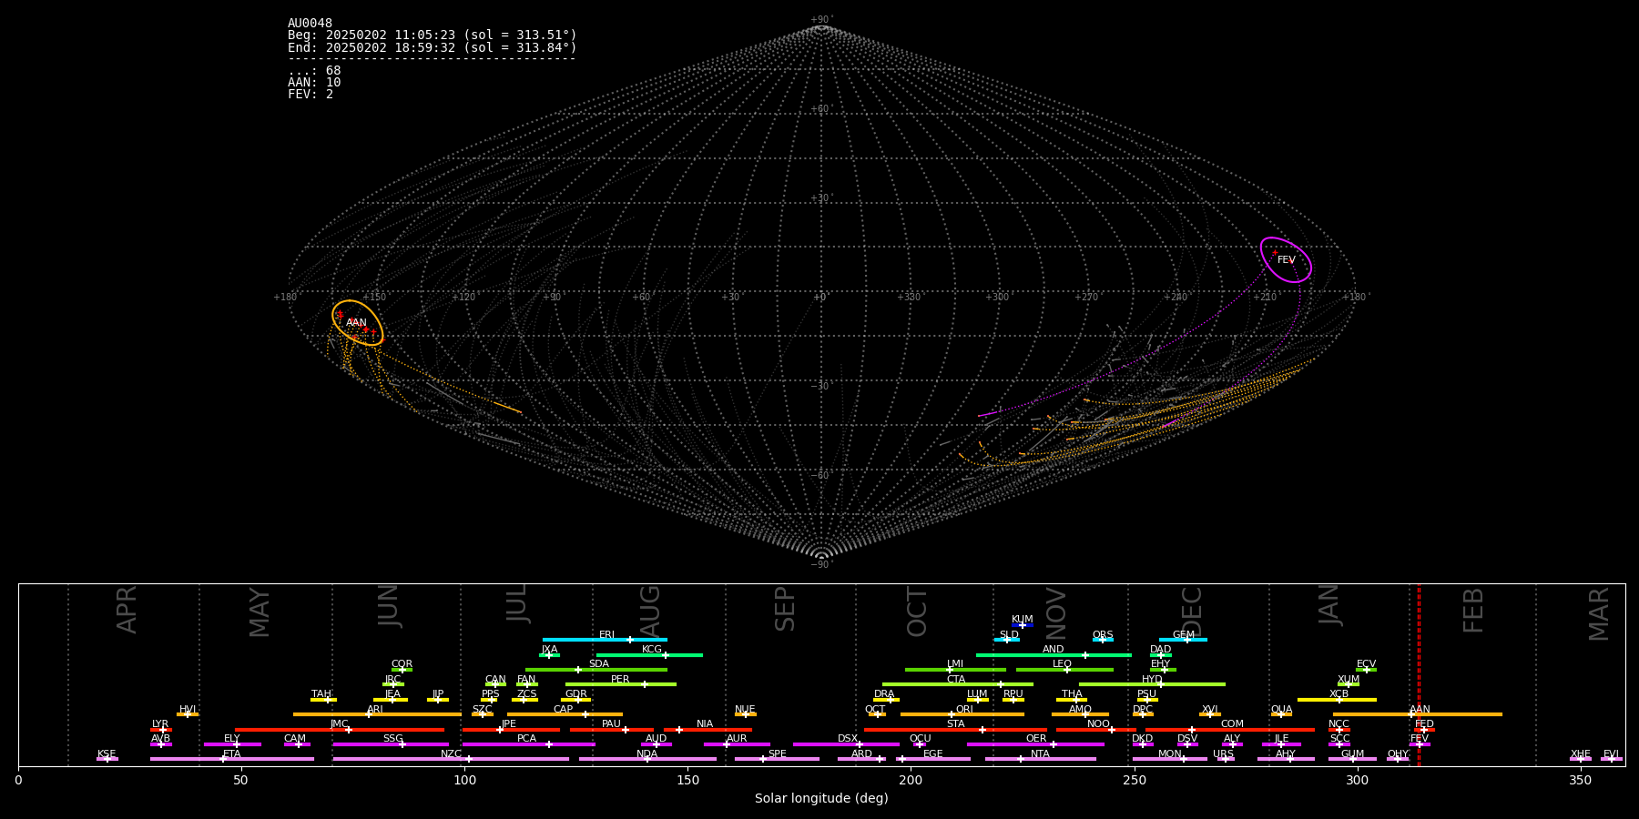Screen dimensions: 1639x819
Task: Click the QUA shower label
Action: [x=1281, y=710]
